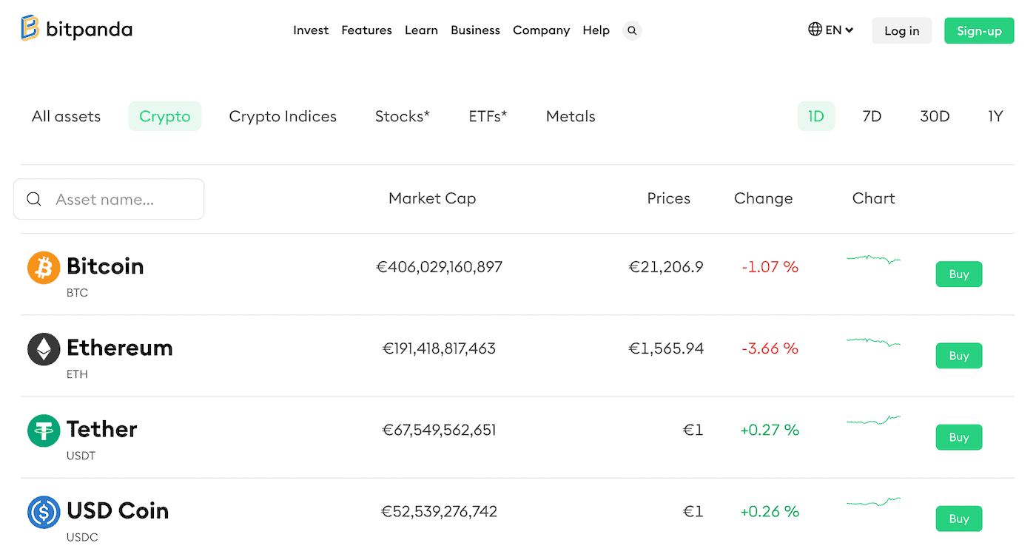Buy Bitcoin with its Buy button

pos(959,274)
